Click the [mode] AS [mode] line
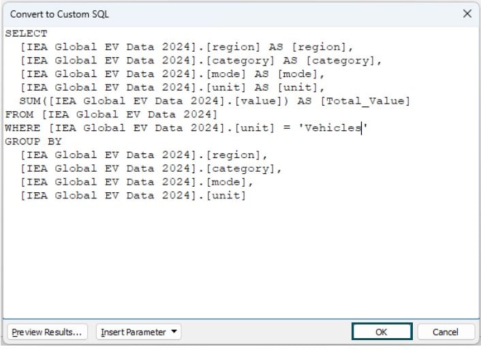The width and height of the screenshot is (481, 349). tap(172, 74)
